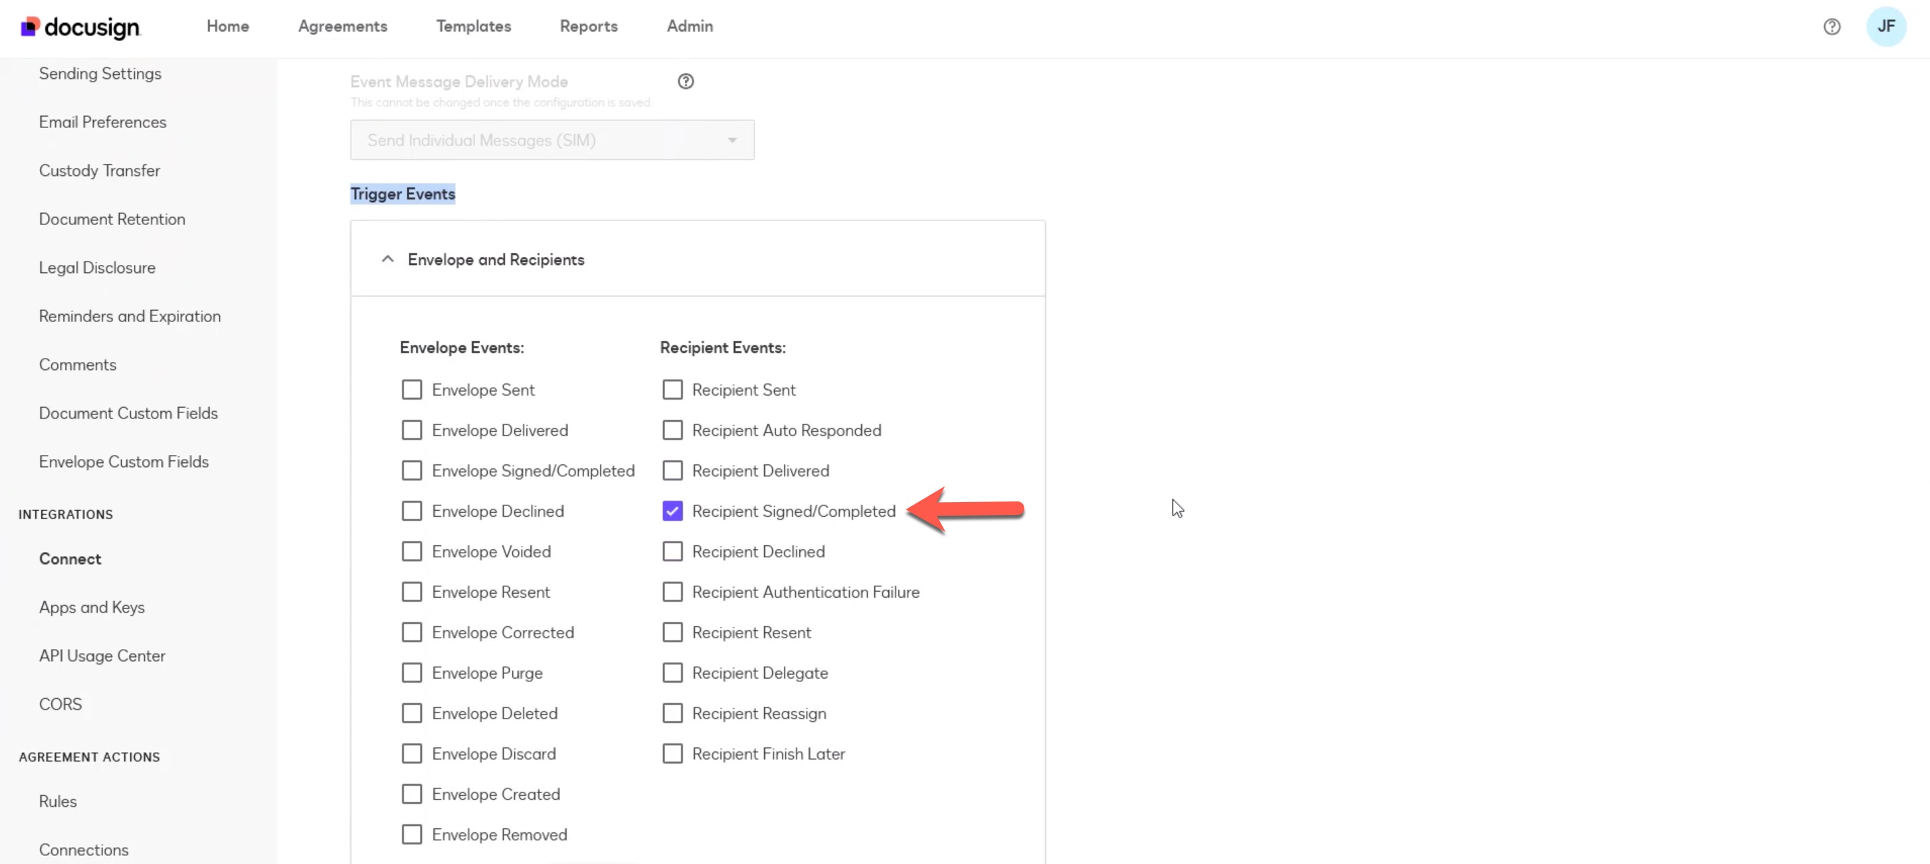Image resolution: width=1930 pixels, height=864 pixels.
Task: Go to the Templates tab
Action: (474, 26)
